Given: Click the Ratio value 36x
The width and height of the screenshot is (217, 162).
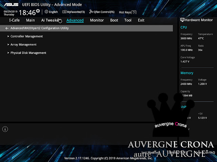Looking at the screenshot, I should tap(200, 50).
